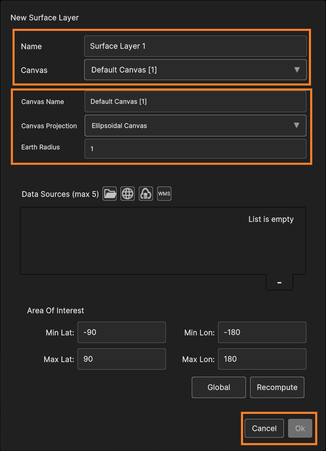The height and width of the screenshot is (451, 326).
Task: Click the cloud database data source icon
Action: pos(146,194)
